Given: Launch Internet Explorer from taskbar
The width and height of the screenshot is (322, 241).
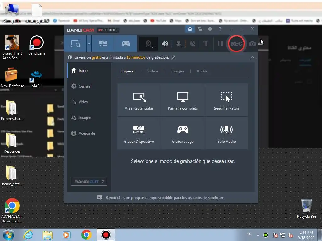Looking at the screenshot, I should click(x=28, y=235).
